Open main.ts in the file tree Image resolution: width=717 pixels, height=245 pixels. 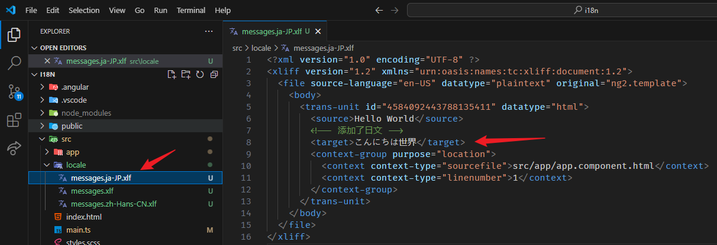tap(78, 230)
